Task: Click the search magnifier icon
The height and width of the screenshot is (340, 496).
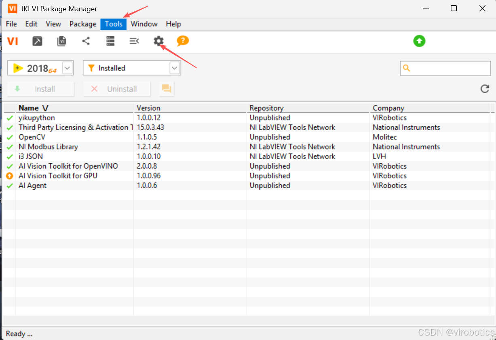Action: pos(407,68)
